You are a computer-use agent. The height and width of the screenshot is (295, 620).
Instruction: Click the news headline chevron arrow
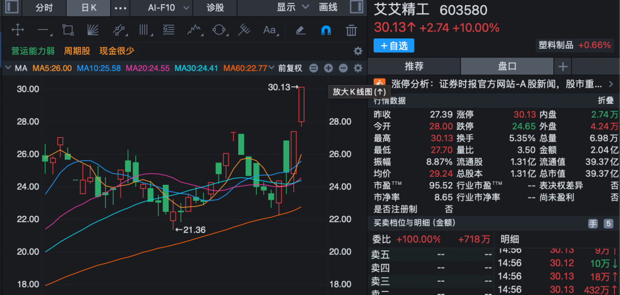(x=611, y=84)
